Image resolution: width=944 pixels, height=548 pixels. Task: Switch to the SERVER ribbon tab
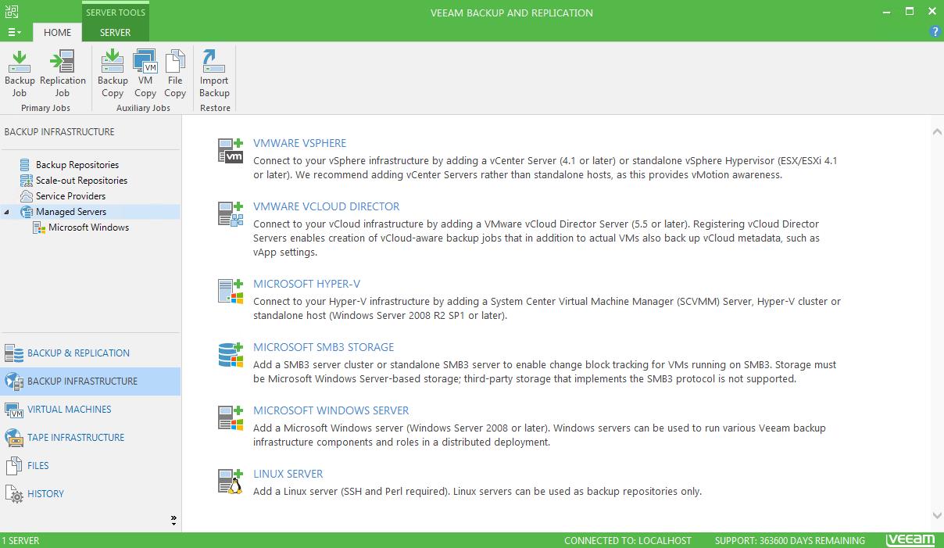click(115, 33)
